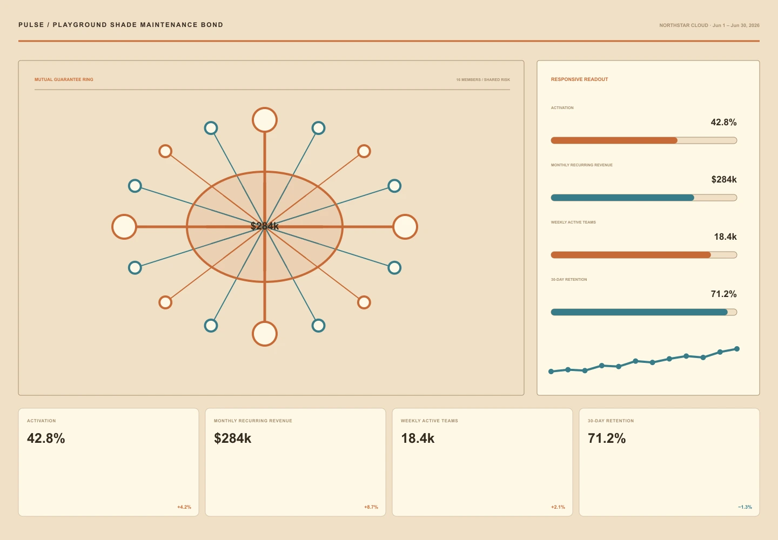Open the Monthly Recurring Revenue $284k card
The height and width of the screenshot is (540, 778).
296,462
